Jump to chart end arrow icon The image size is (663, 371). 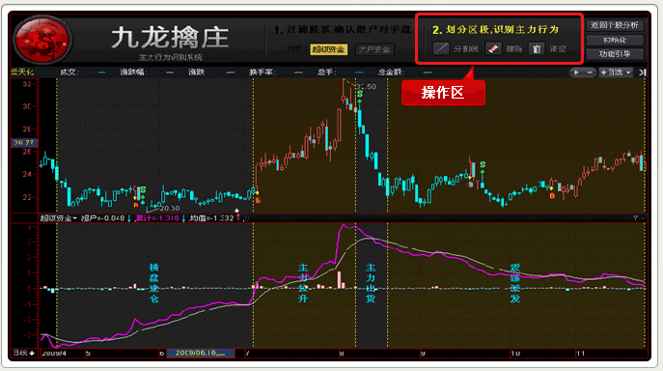643,72
